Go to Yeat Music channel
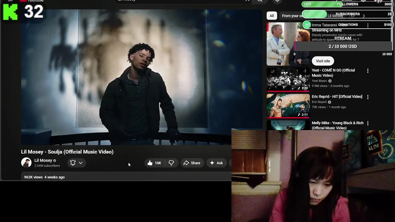Image resolution: width=395 pixels, height=222 pixels. click(x=319, y=81)
